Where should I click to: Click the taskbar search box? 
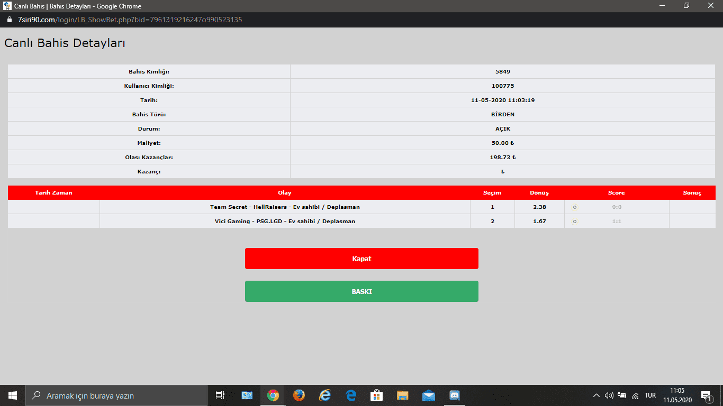(116, 395)
